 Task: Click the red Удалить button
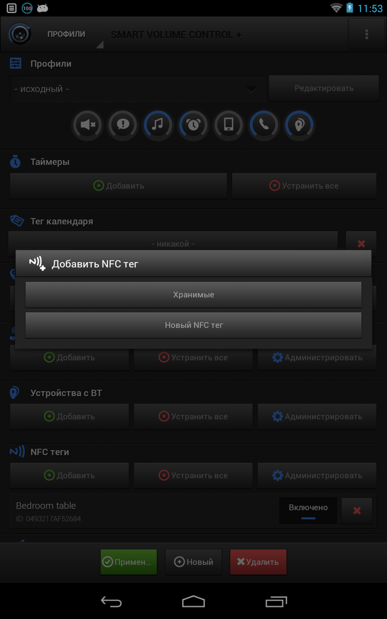pos(258,562)
